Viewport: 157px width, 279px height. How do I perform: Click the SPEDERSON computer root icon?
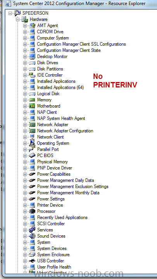[17, 13]
